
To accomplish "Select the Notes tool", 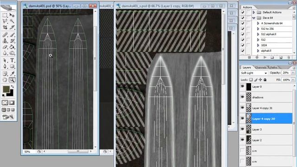I will 5,73.
